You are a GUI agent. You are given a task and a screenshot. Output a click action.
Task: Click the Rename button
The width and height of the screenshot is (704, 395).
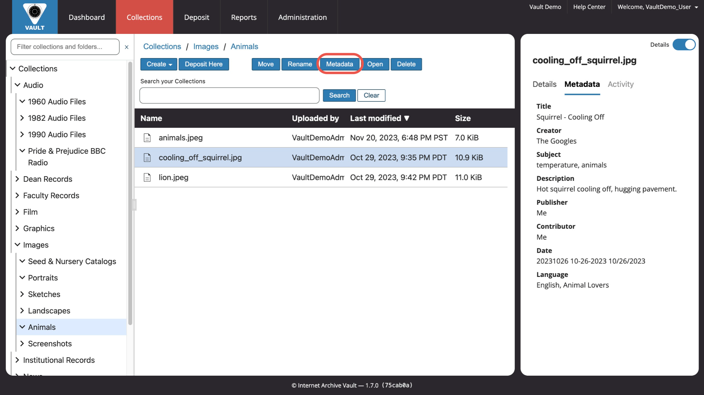pyautogui.click(x=300, y=64)
